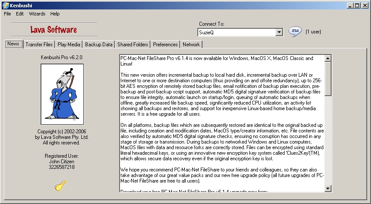
Task: Click the registration number 3226587218
Action: 61,167
